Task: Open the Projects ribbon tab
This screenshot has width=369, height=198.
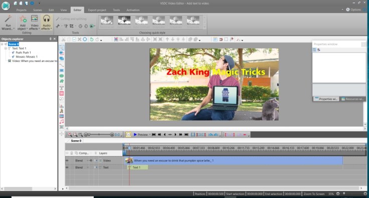Action: 22,10
